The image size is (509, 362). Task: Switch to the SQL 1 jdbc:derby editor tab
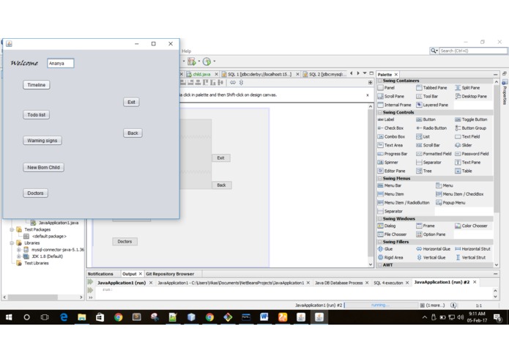(x=259, y=74)
